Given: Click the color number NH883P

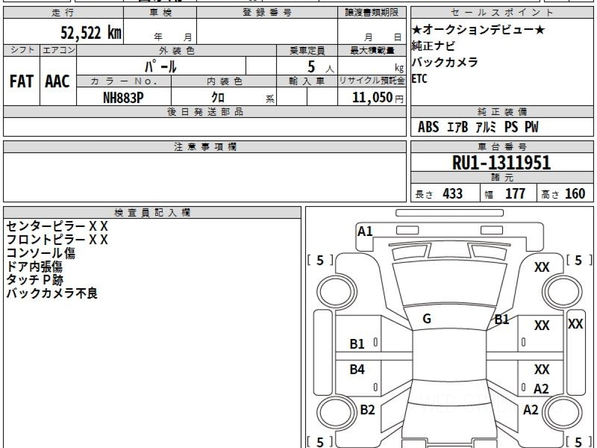Looking at the screenshot, I should [123, 98].
